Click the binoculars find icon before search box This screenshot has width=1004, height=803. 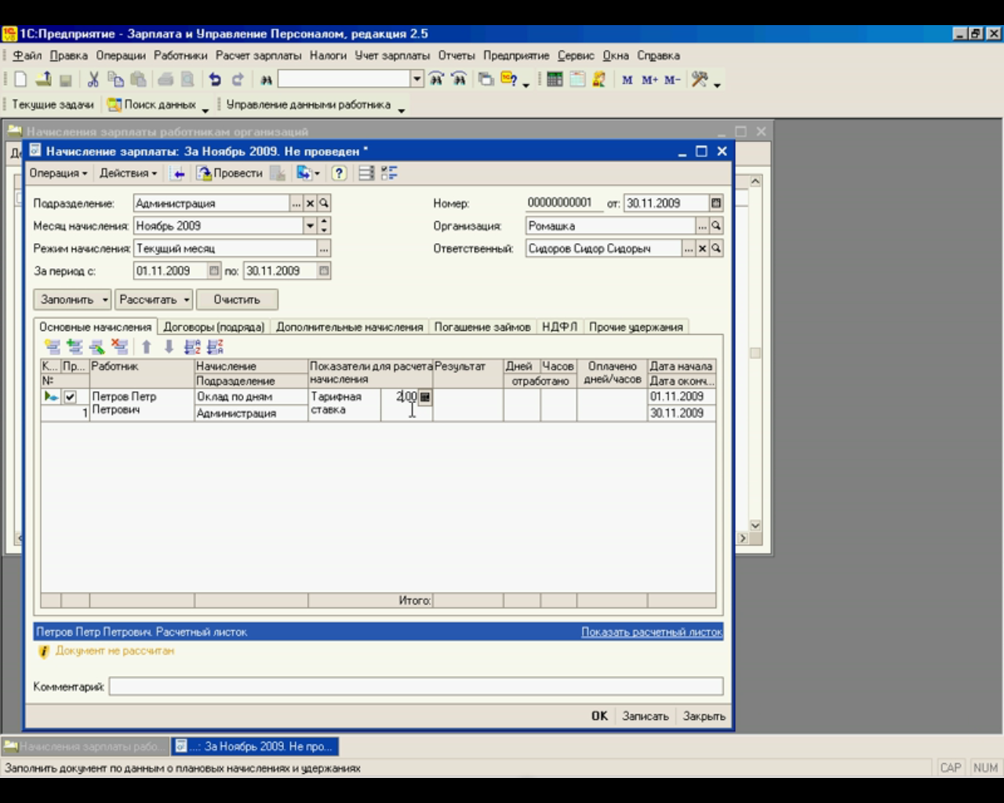[266, 79]
